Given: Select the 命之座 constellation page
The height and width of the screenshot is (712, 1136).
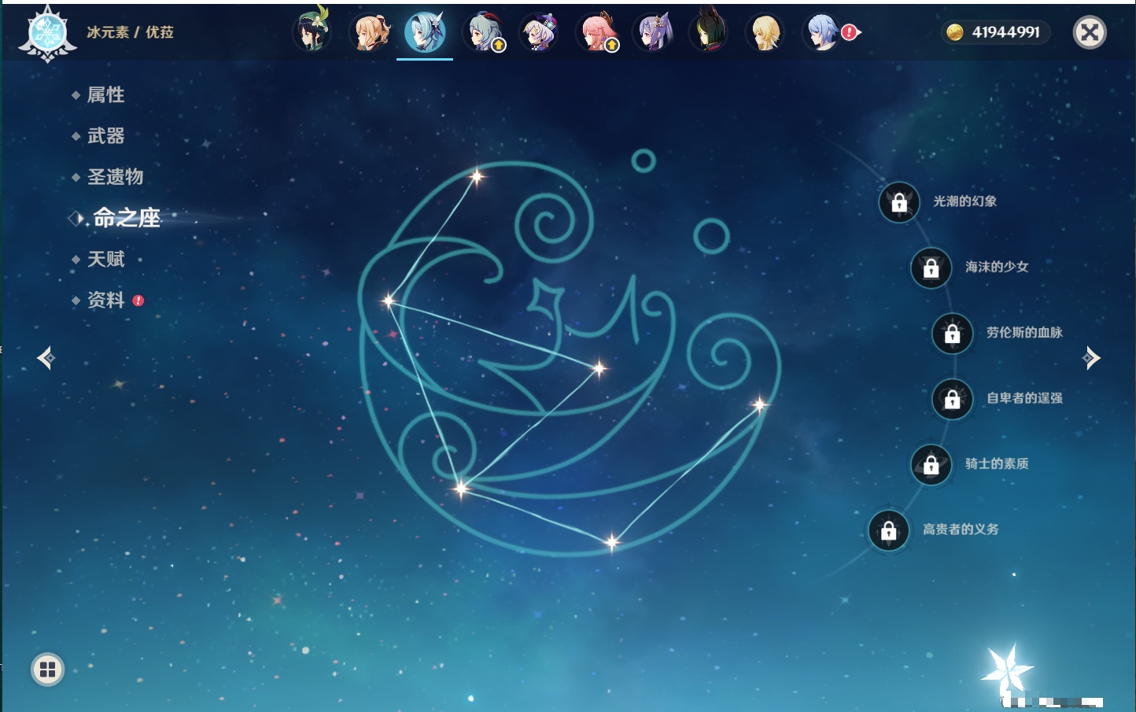Looking at the screenshot, I should tap(126, 218).
